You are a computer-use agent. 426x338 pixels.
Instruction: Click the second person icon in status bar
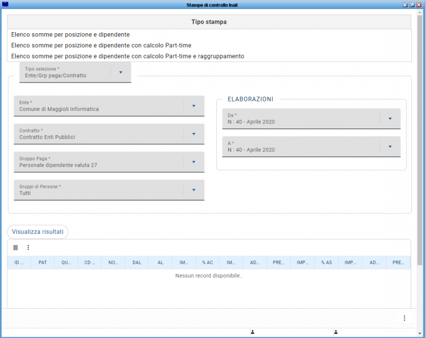(x=336, y=332)
